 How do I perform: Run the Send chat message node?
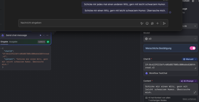40,35
